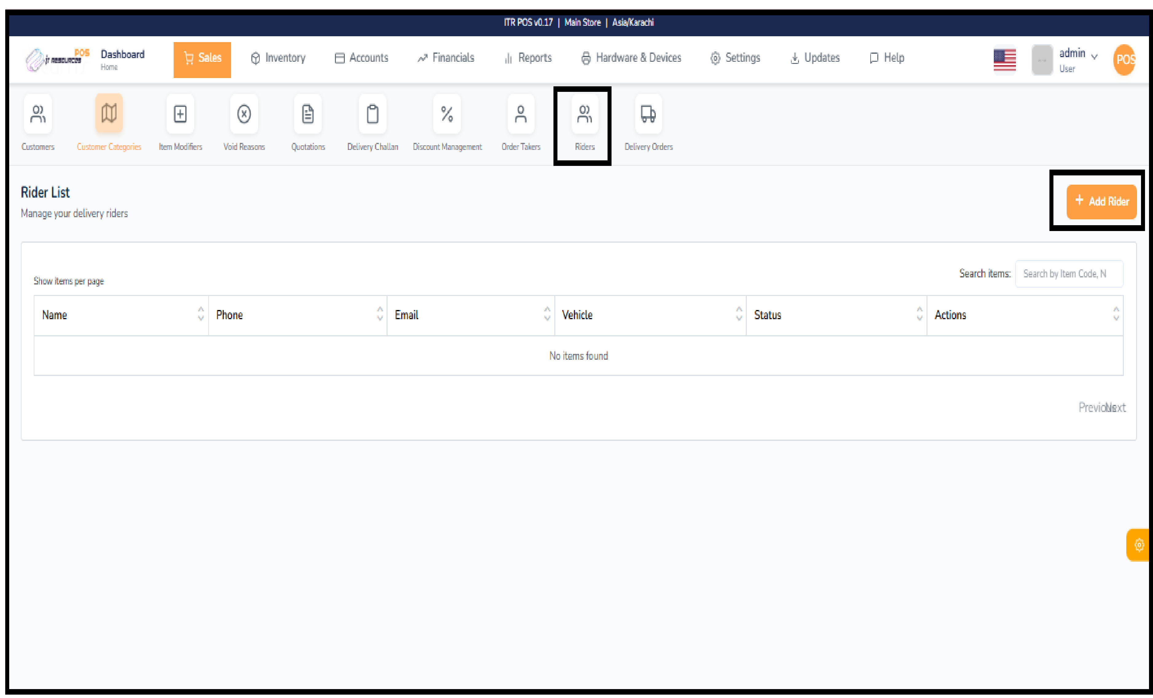The image size is (1153, 698).
Task: Click the Search by Item Code field
Action: coord(1069,274)
